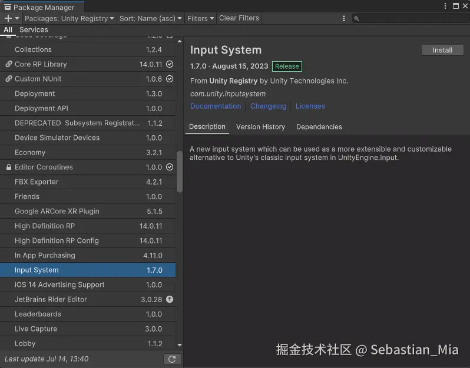Select Google ARCore XR Plugin package
470x368 pixels.
88,211
